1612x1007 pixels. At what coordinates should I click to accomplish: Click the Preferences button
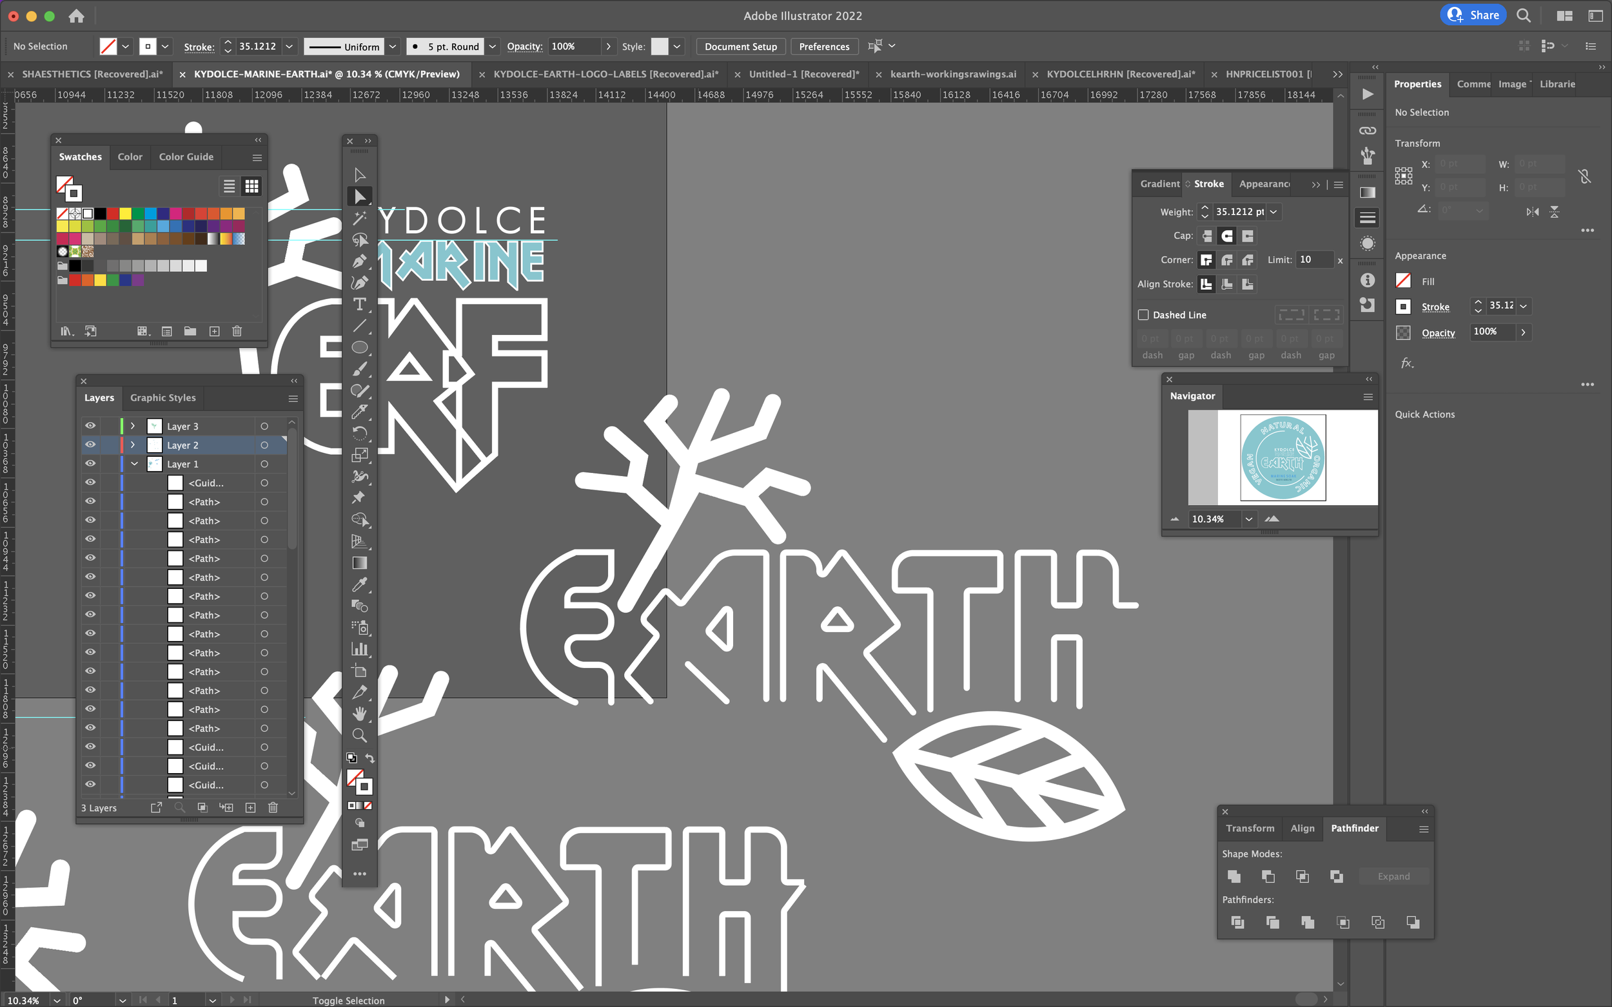coord(823,46)
